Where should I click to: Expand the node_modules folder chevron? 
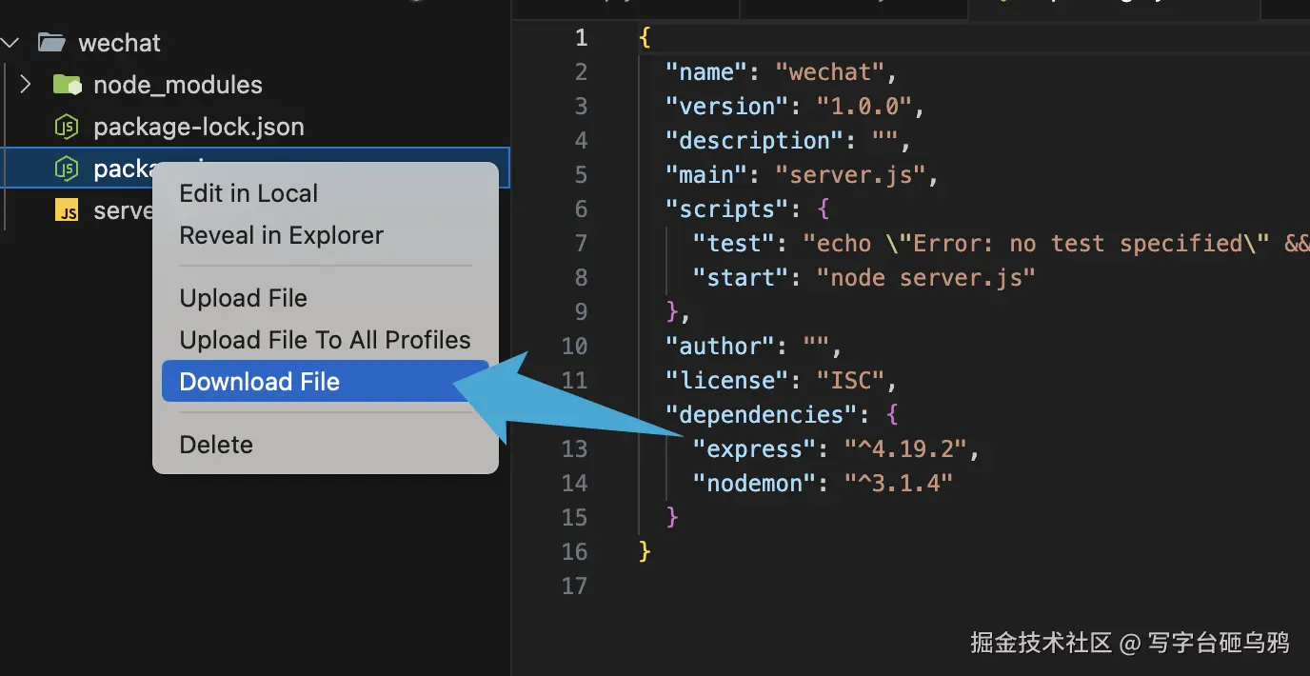(x=26, y=85)
